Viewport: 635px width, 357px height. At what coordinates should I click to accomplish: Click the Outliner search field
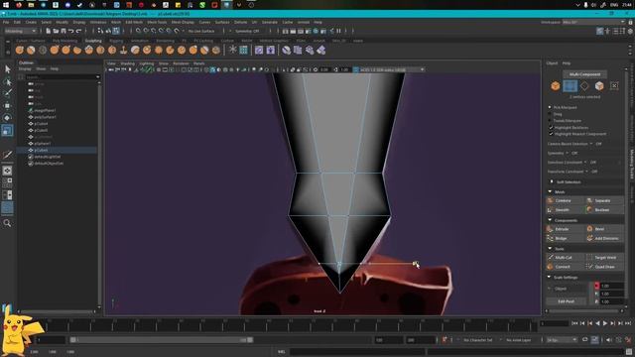coord(62,77)
